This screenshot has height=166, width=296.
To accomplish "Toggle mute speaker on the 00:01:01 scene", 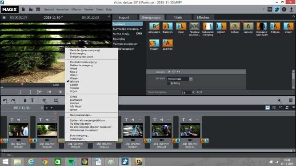I will (x=190, y=120).
